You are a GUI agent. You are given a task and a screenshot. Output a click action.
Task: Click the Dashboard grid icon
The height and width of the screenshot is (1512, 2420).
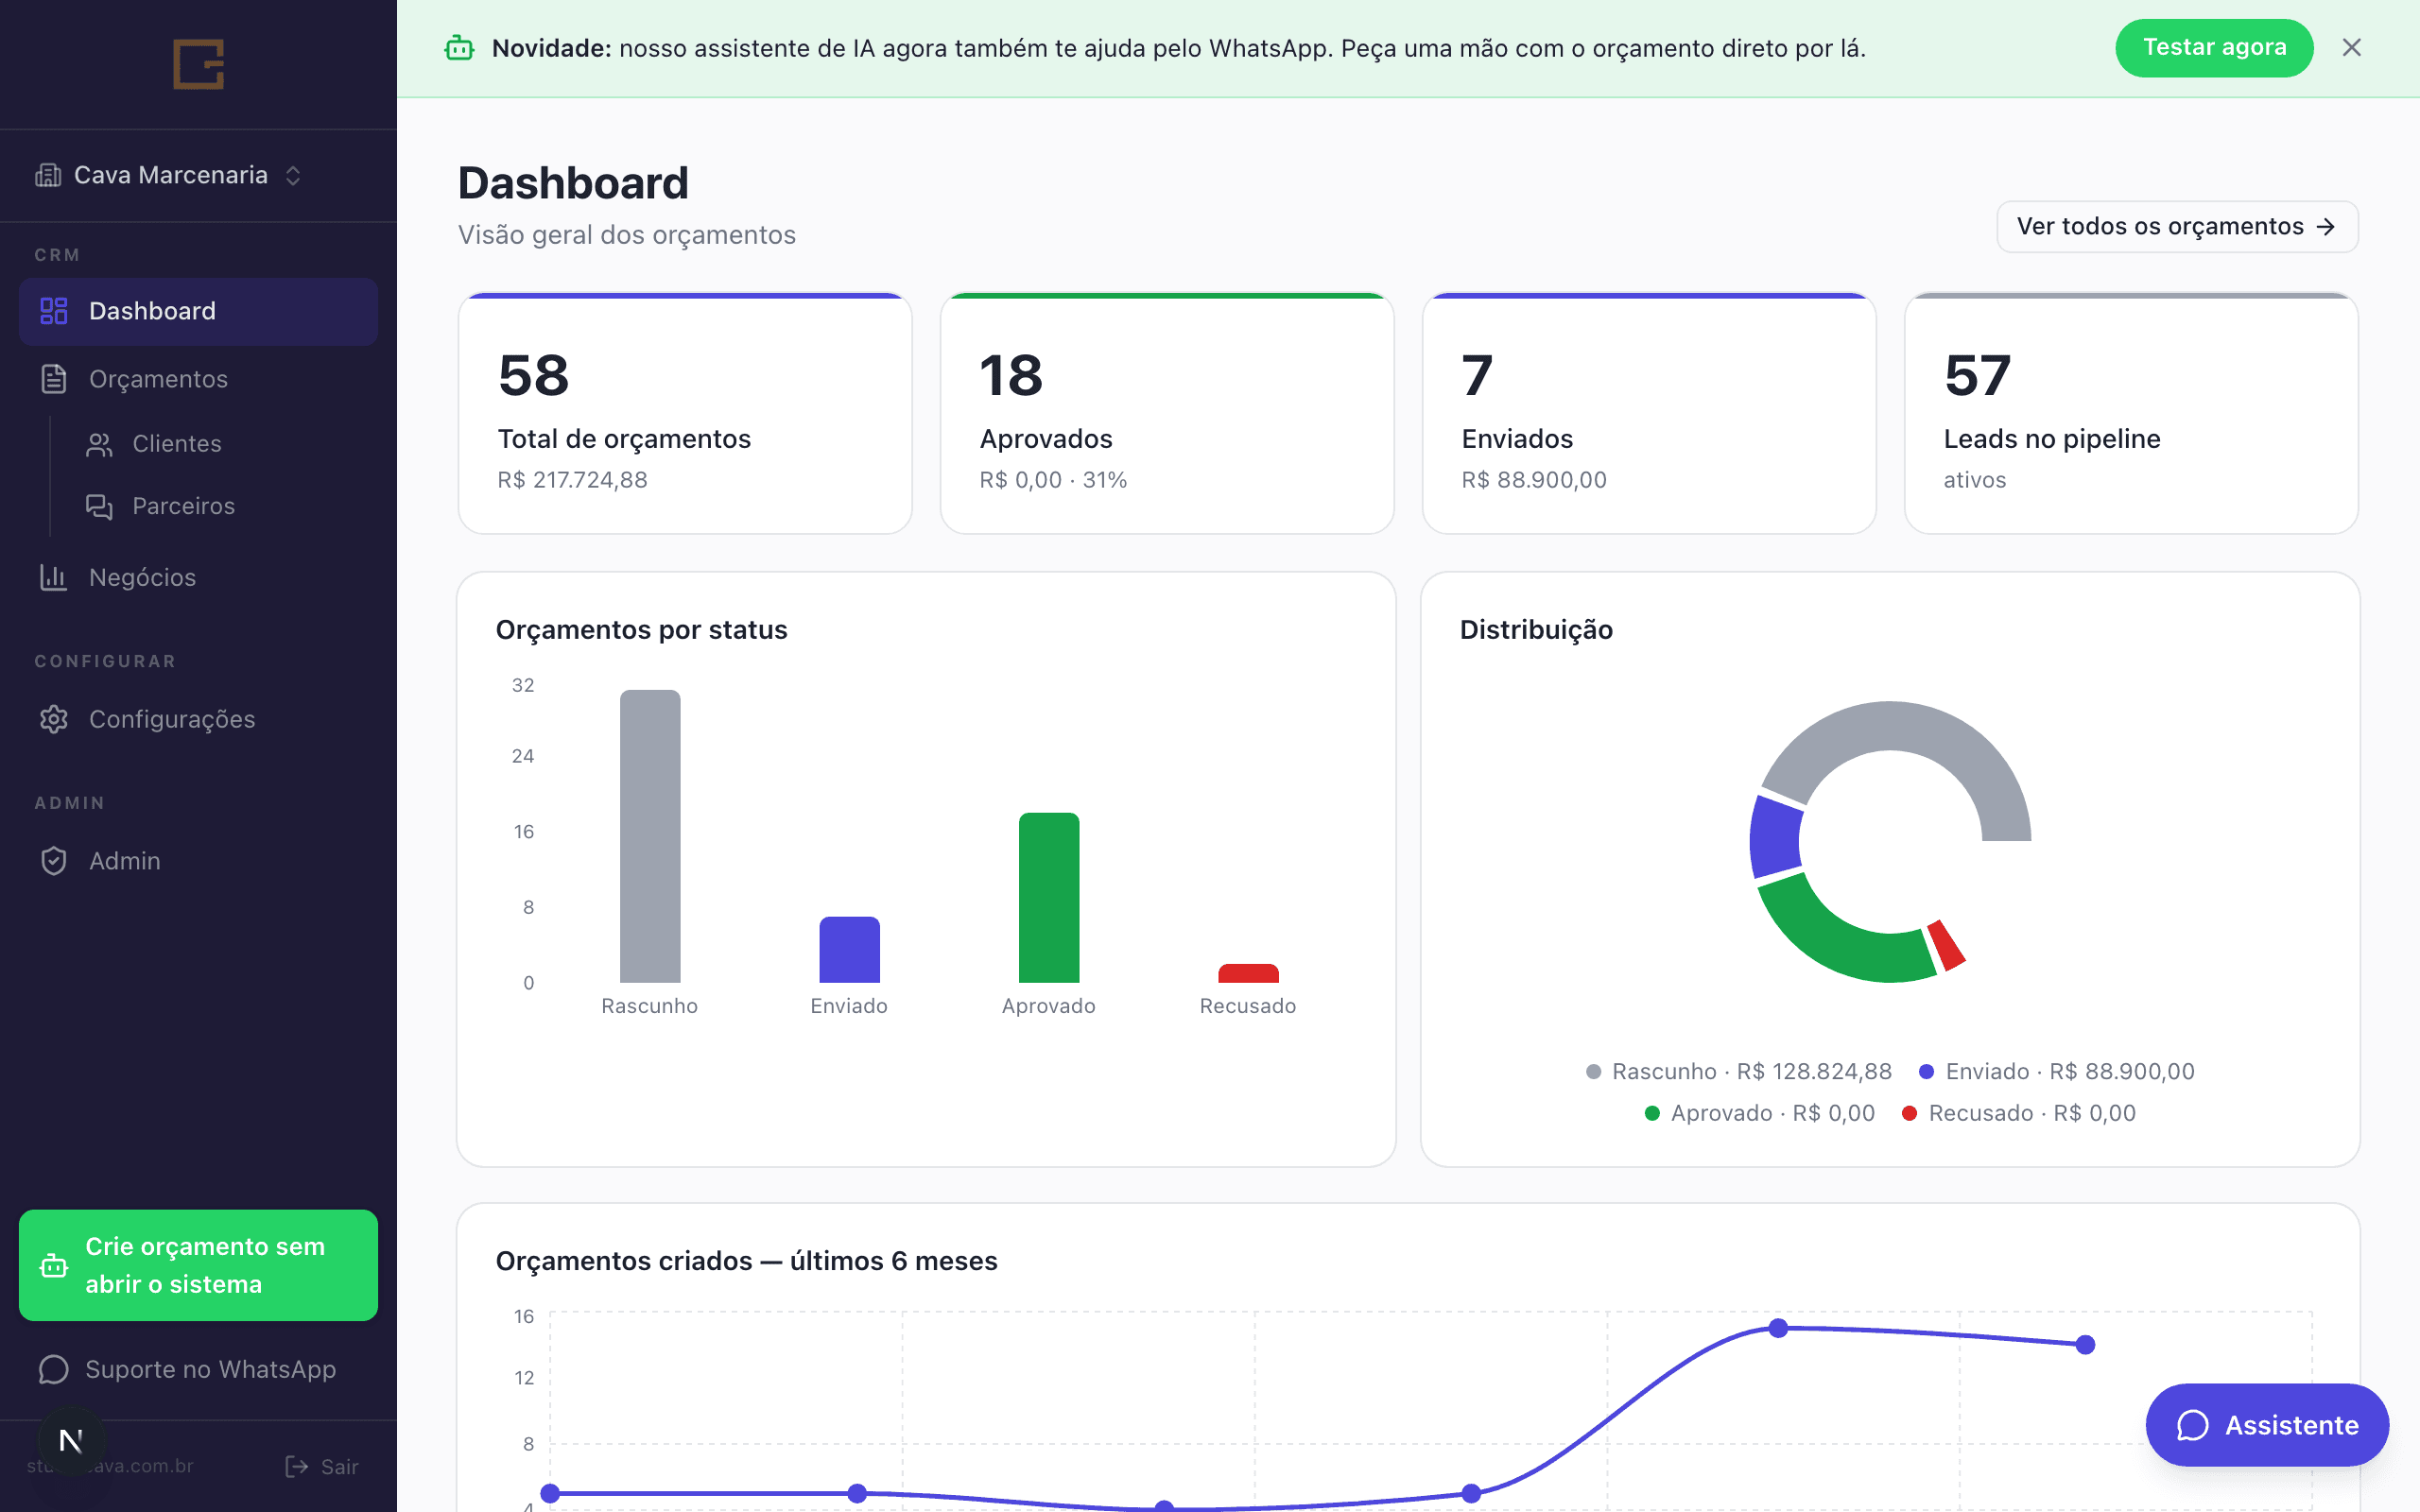[53, 311]
